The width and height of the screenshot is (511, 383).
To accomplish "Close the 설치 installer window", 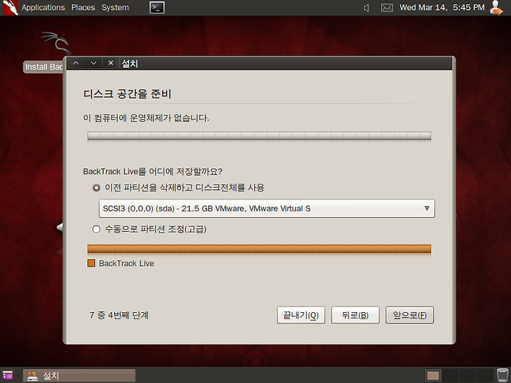I will (x=111, y=63).
